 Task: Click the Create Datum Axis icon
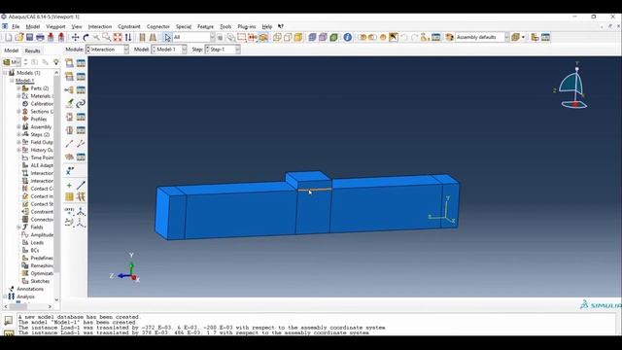pos(81,186)
